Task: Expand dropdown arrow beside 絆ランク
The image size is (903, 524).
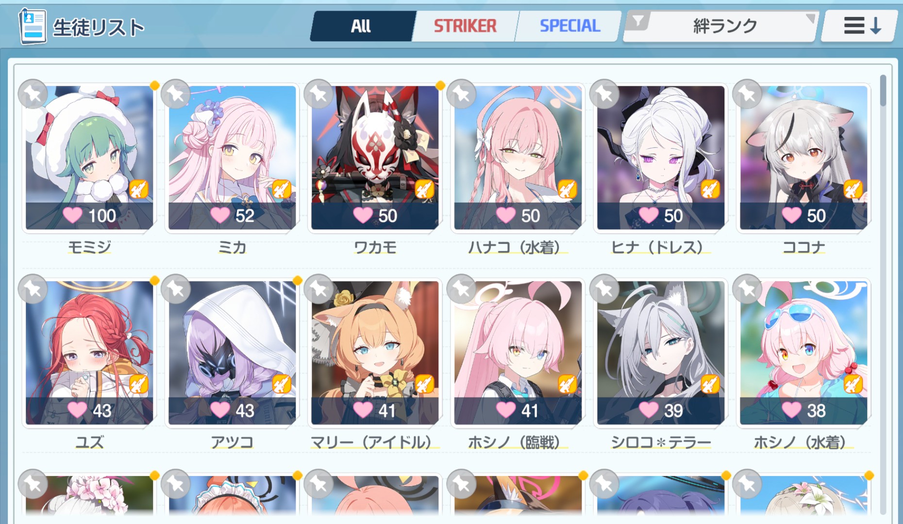Action: click(x=810, y=18)
